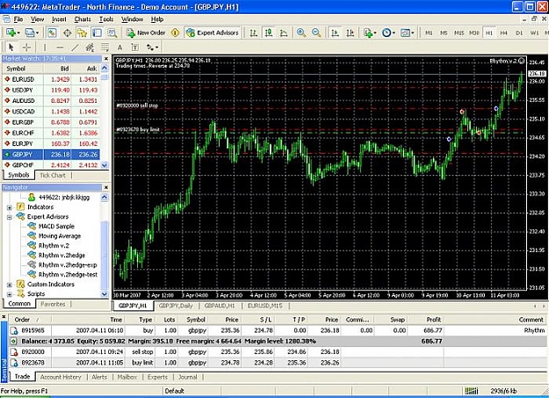Open the Tools menu
Image resolution: width=549 pixels, height=398 pixels.
tap(106, 19)
